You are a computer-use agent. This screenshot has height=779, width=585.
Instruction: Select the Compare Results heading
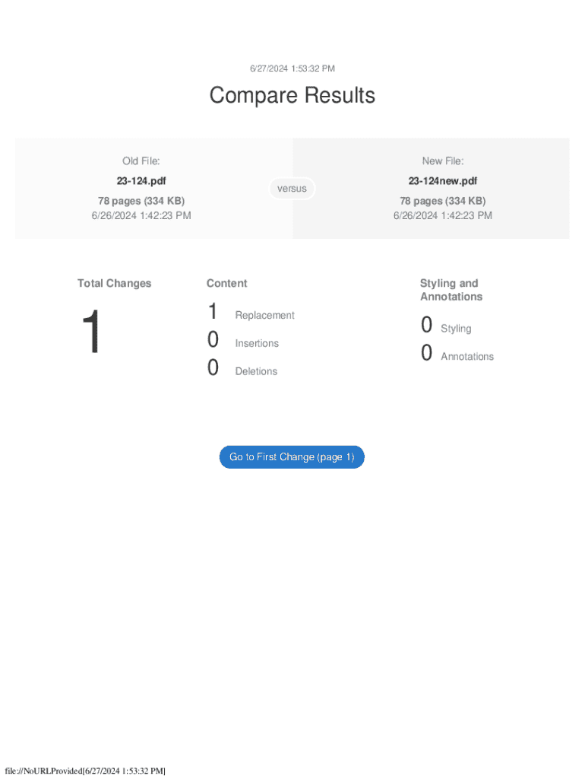click(292, 96)
